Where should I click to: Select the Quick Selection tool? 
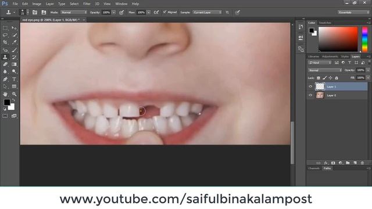click(14, 35)
